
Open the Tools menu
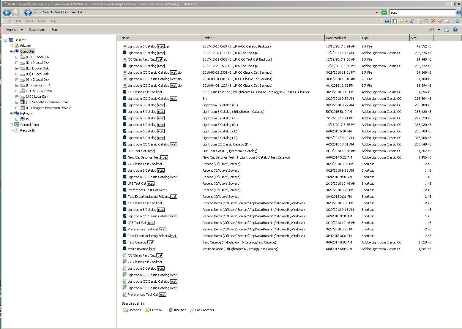(x=41, y=21)
